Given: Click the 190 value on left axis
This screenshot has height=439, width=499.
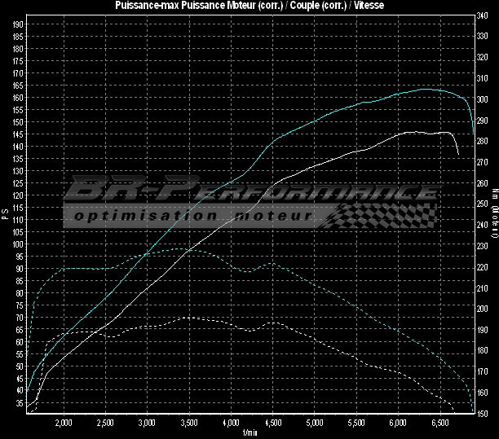Looking at the screenshot, I should [x=17, y=24].
